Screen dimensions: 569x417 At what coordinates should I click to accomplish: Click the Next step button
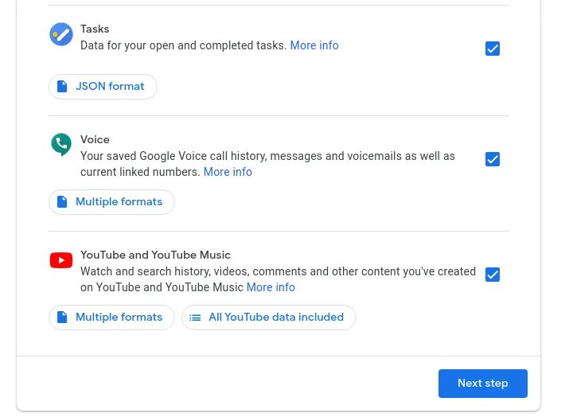482,384
